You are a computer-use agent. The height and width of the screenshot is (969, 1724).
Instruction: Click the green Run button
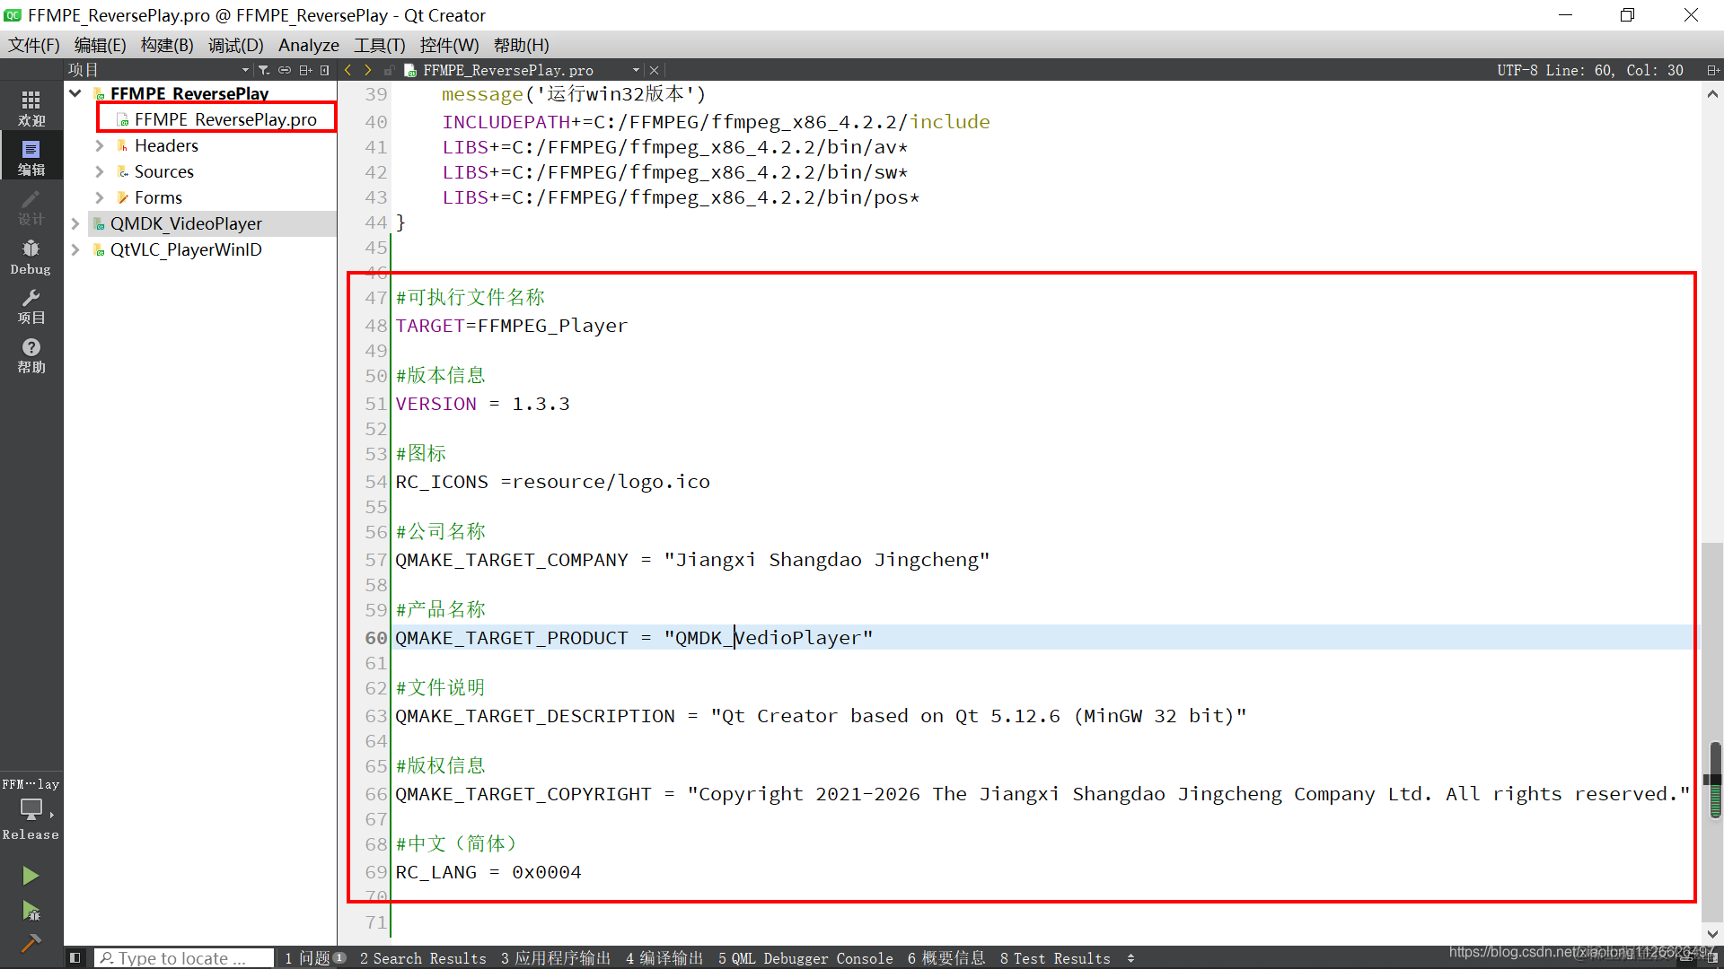coord(31,876)
